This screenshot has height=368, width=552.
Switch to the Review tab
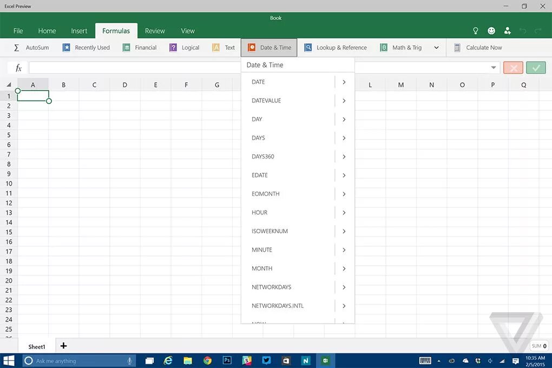(155, 31)
